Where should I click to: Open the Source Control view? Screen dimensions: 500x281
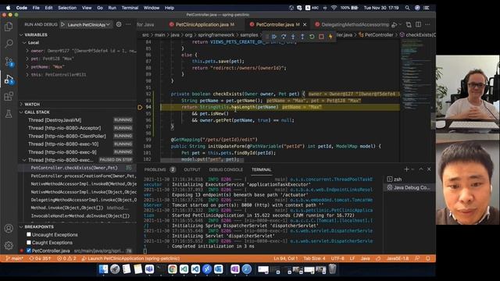click(x=9, y=61)
